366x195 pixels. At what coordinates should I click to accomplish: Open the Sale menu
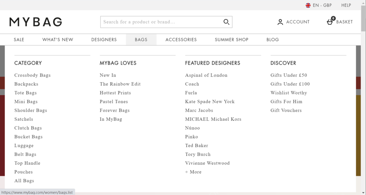tap(19, 40)
